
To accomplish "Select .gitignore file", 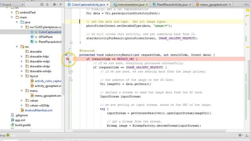I will [x=22, y=115].
